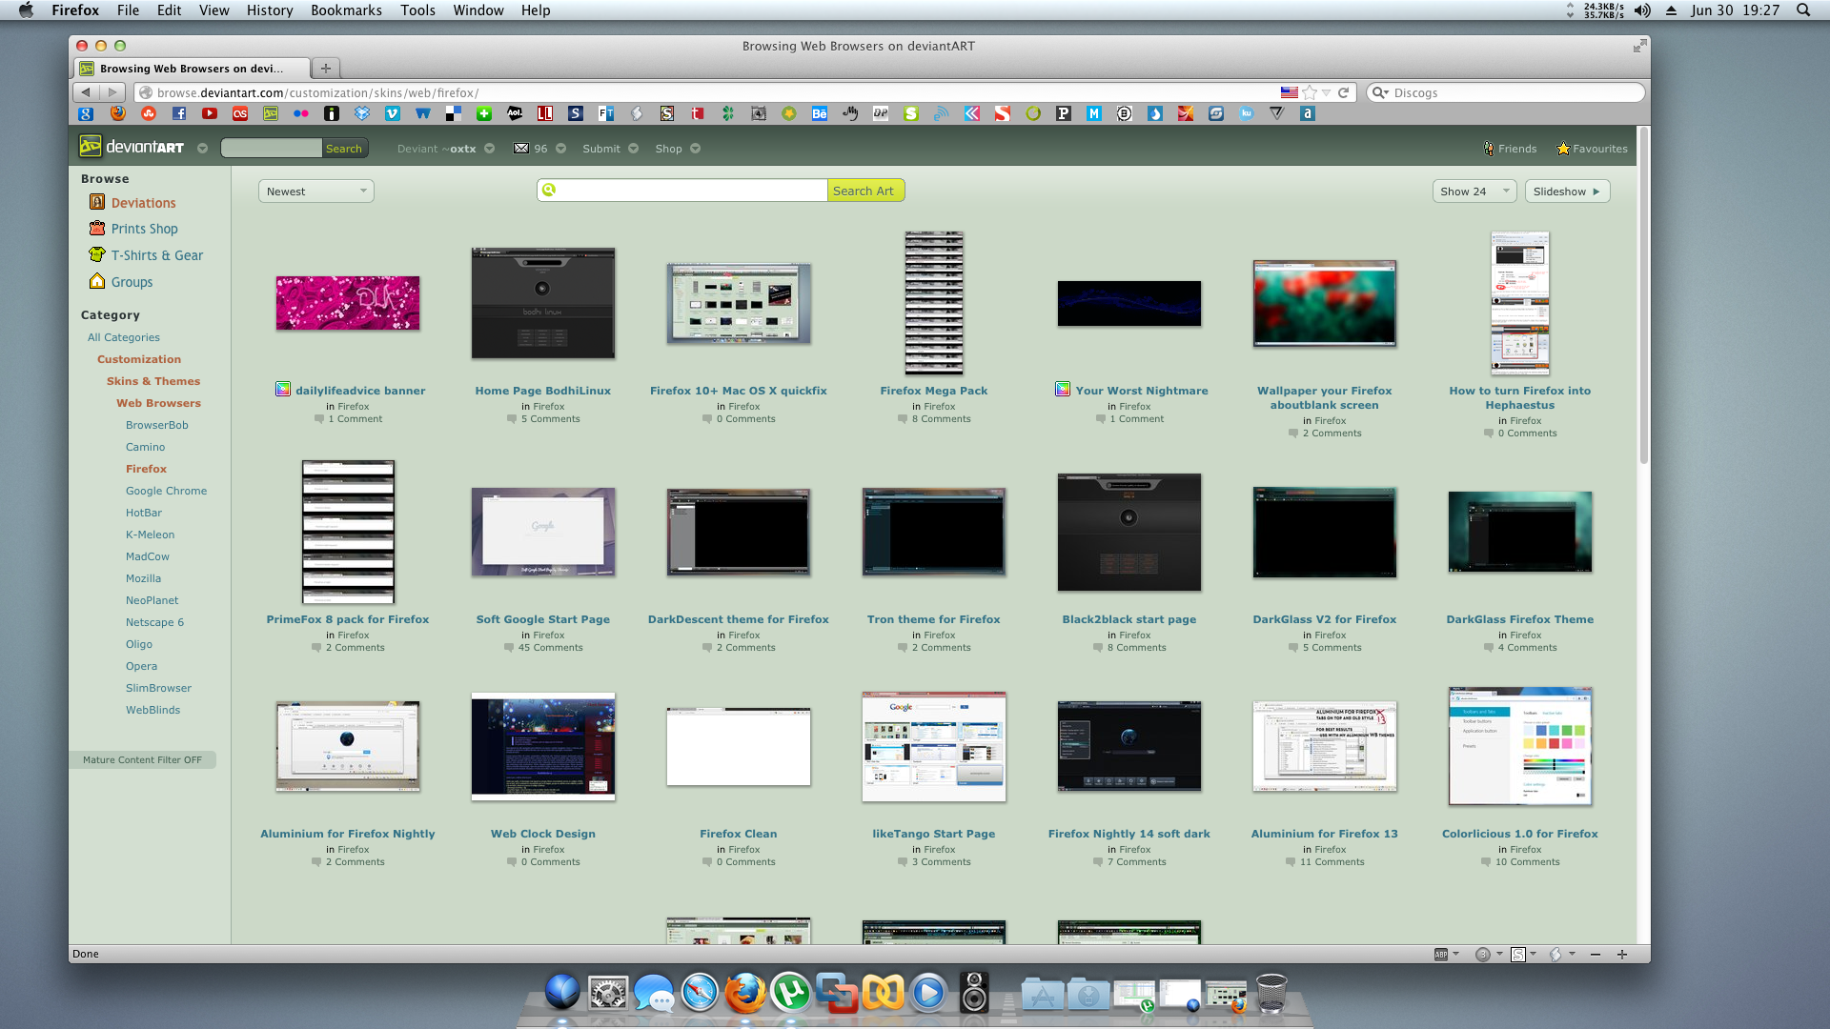Viewport: 1830px width, 1029px height.
Task: Expand the Shop menu arrow
Action: coord(695,149)
